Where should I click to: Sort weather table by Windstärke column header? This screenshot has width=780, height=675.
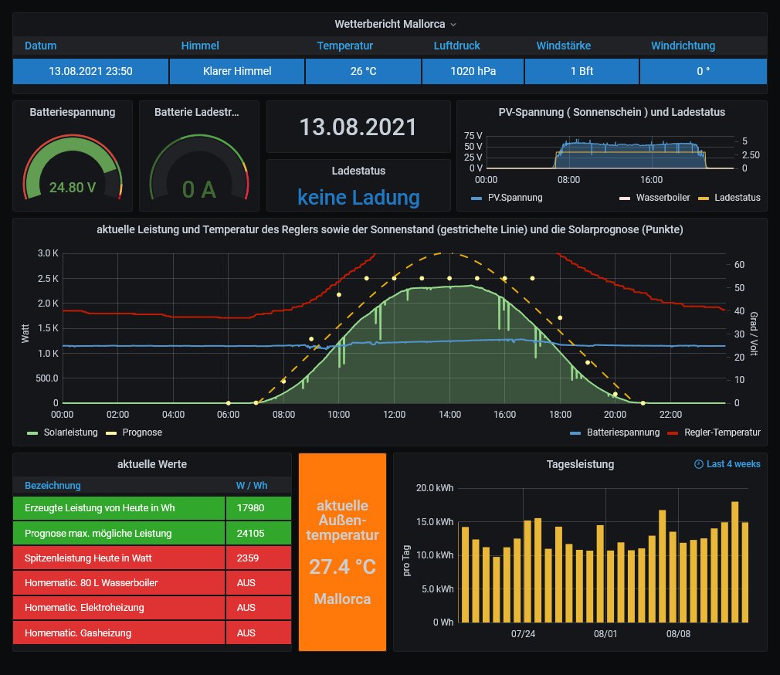coord(564,46)
